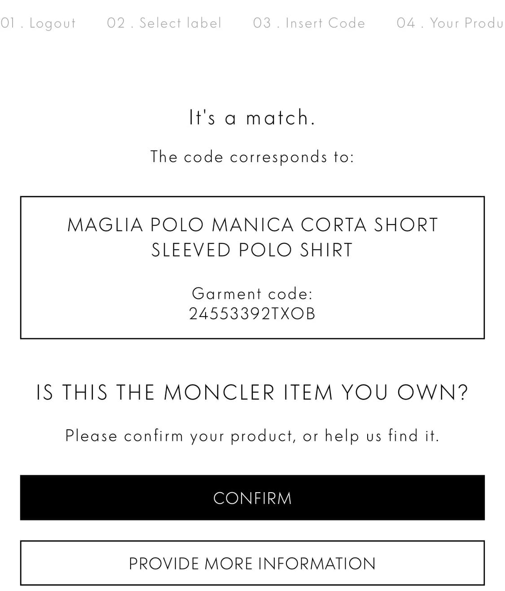
Task: Go to the Select label step
Action: (180, 23)
